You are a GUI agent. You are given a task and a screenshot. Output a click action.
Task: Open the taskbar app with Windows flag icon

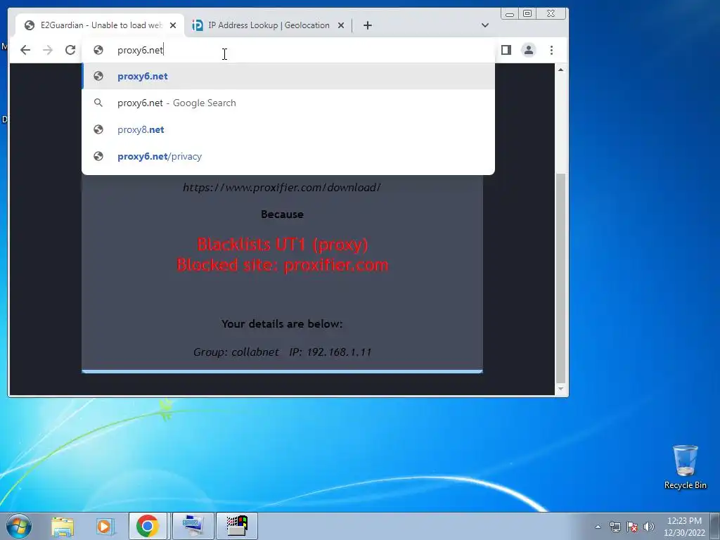[x=237, y=526]
